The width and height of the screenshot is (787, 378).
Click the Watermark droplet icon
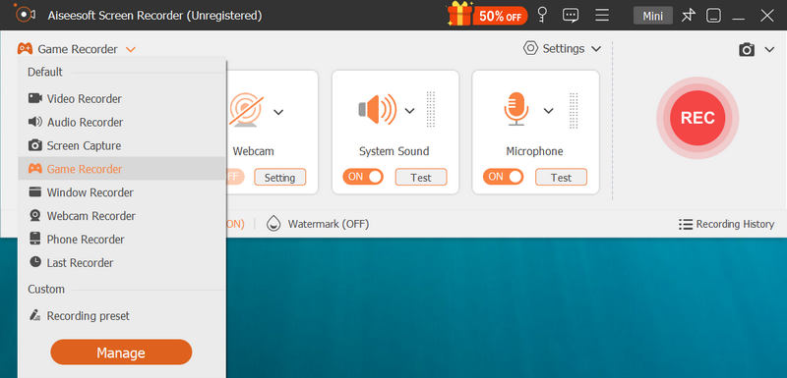tap(273, 223)
